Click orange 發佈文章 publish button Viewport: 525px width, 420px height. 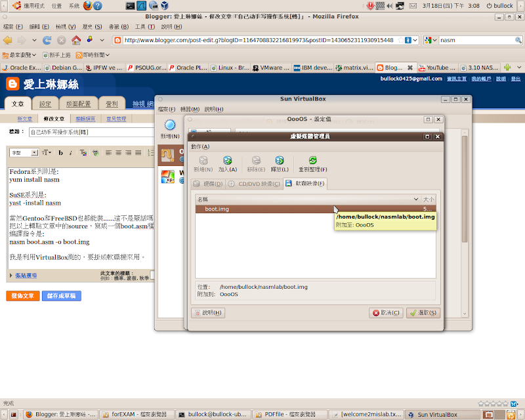[x=23, y=296]
